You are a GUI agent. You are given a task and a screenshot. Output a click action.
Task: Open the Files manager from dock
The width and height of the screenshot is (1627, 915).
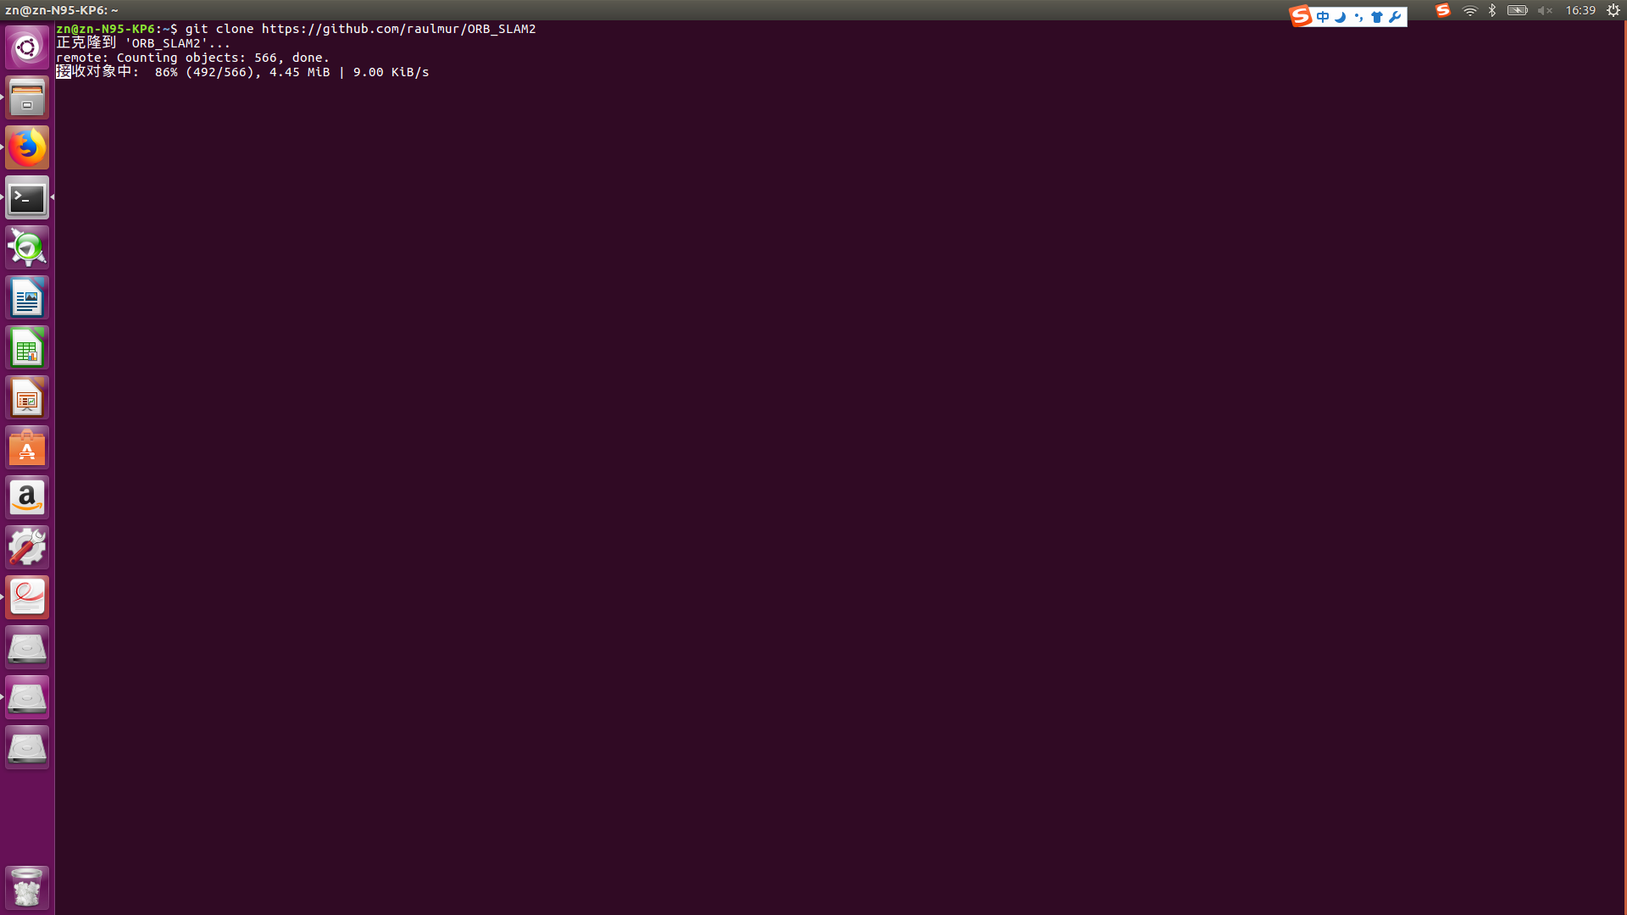27,97
